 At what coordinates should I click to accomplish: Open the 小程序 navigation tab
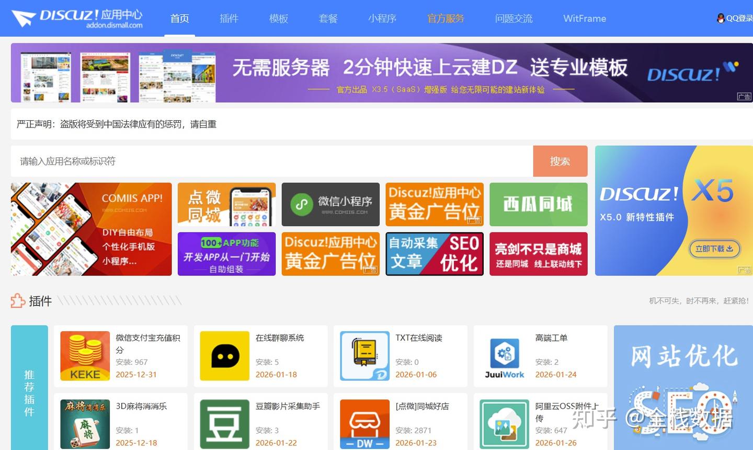coord(382,18)
